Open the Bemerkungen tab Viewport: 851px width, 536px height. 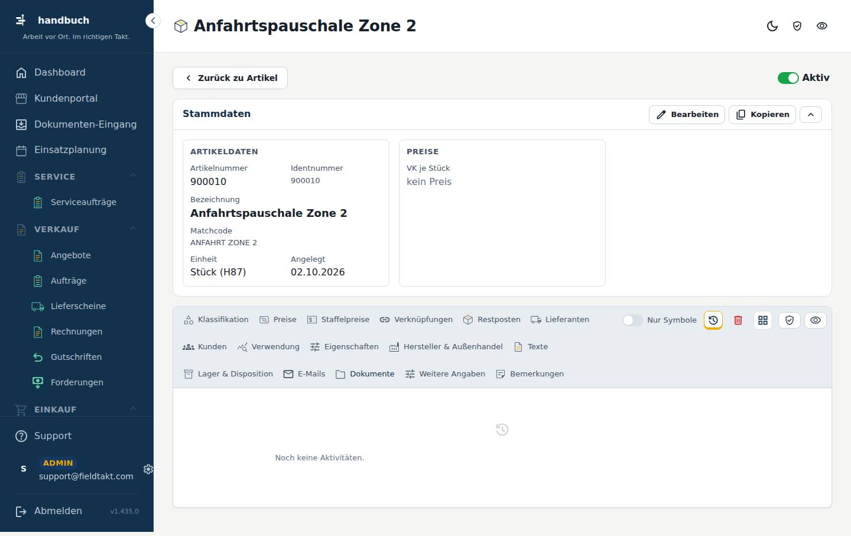[530, 374]
